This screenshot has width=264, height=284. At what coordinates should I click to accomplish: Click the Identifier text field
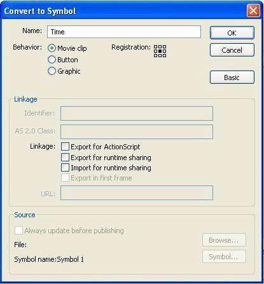click(x=137, y=113)
